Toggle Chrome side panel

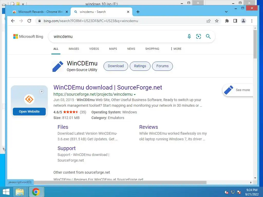pyautogui.click(x=235, y=21)
